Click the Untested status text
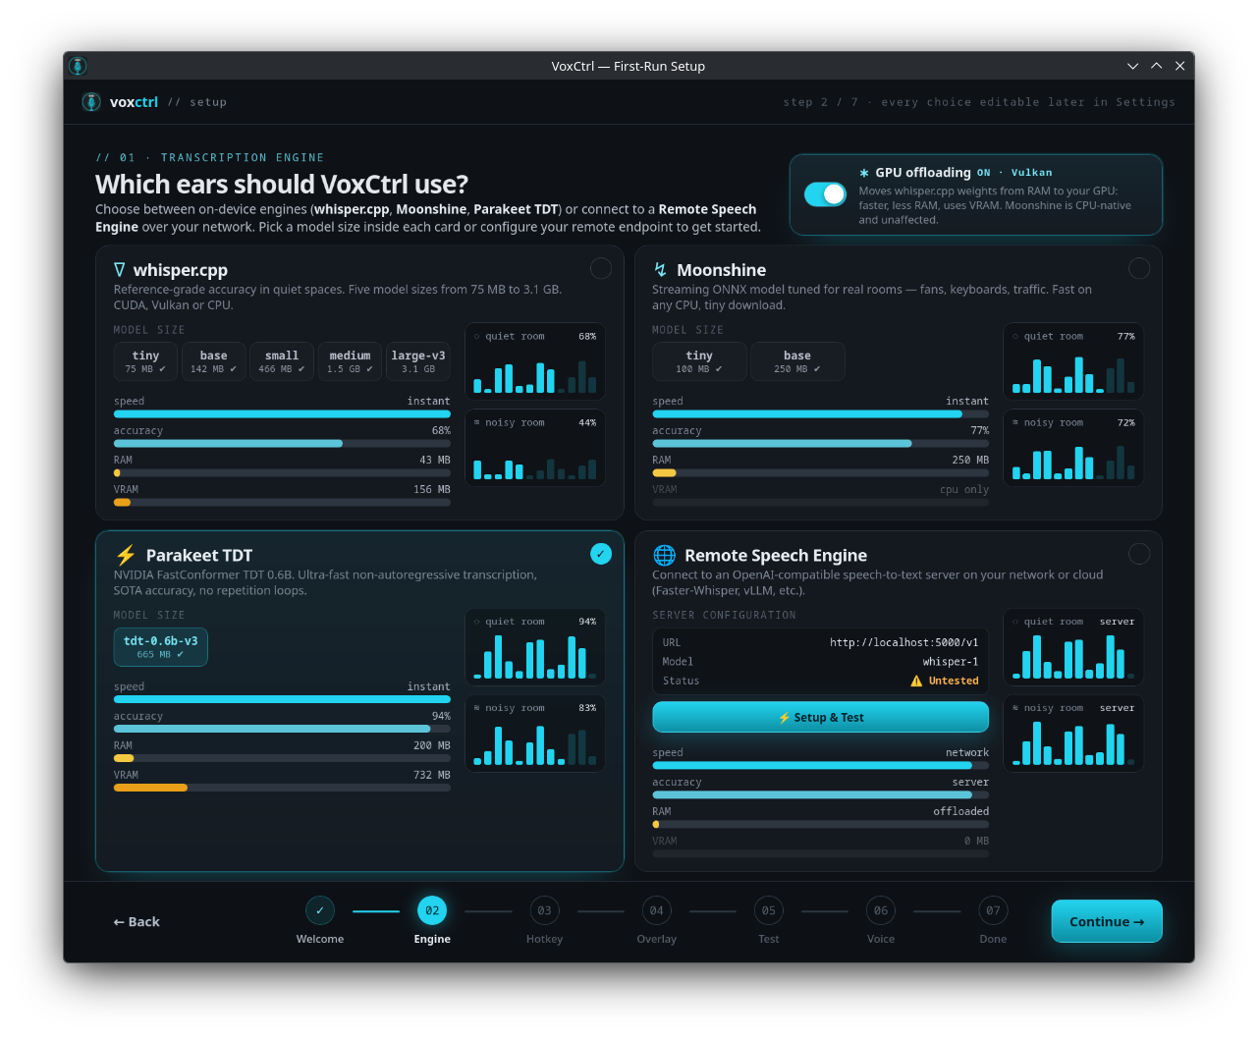The width and height of the screenshot is (1258, 1038). pos(954,681)
